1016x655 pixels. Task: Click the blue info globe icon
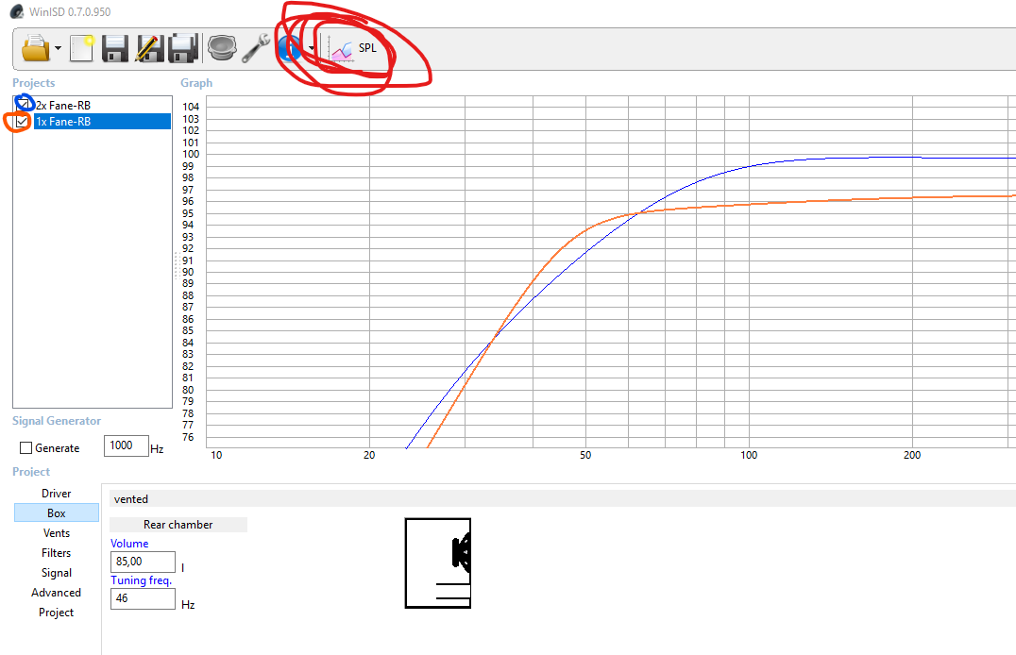click(x=290, y=48)
